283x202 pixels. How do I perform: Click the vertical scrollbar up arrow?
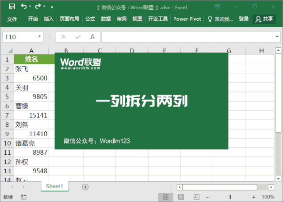(x=278, y=50)
